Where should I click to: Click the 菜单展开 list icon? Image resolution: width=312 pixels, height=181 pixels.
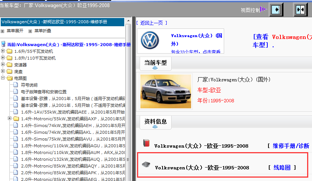pos(2,31)
